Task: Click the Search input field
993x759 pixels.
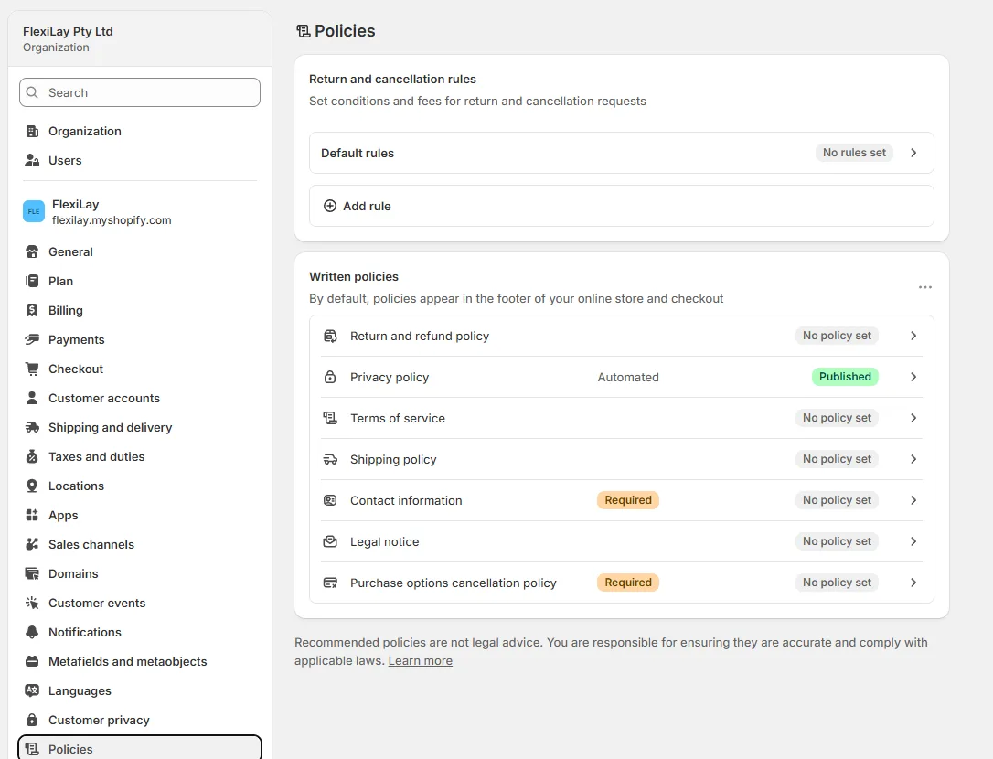Action: coord(139,92)
